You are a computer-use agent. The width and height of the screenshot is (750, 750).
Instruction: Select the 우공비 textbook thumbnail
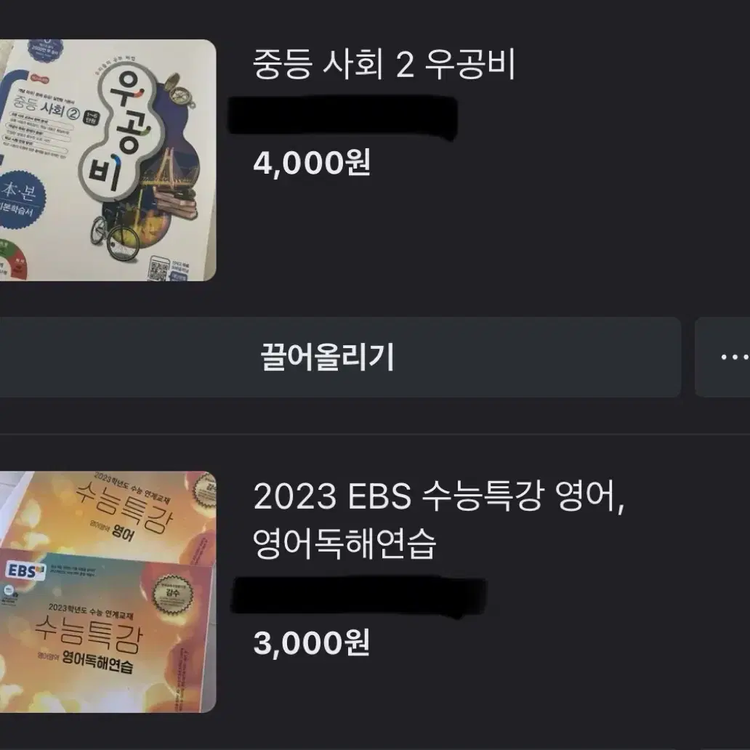pos(108,160)
